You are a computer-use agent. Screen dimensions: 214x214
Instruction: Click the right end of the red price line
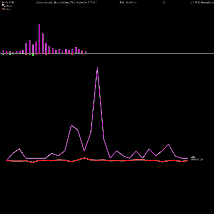click(x=188, y=160)
